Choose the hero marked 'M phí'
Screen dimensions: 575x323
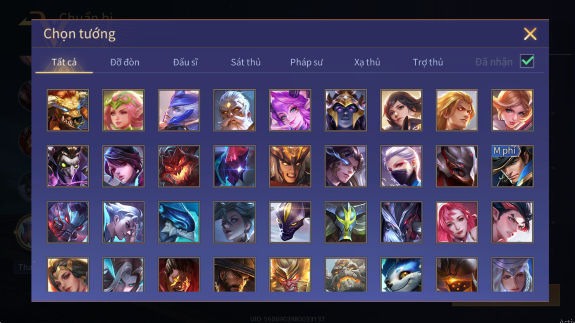[513, 166]
